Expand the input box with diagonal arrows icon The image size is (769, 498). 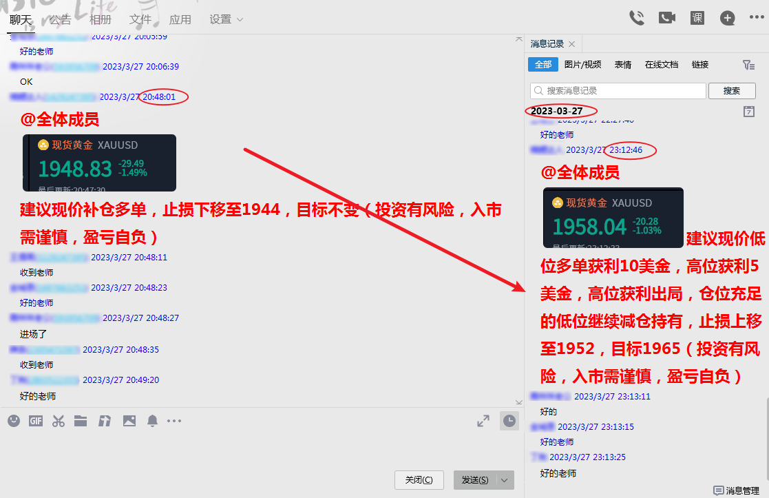coord(483,421)
